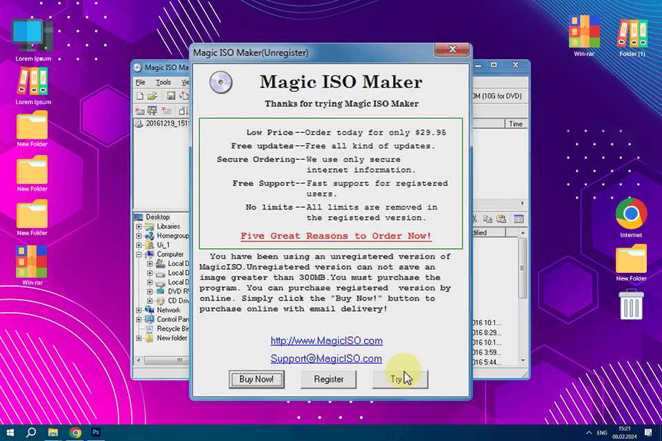Click the ENG language indicator

click(x=602, y=433)
